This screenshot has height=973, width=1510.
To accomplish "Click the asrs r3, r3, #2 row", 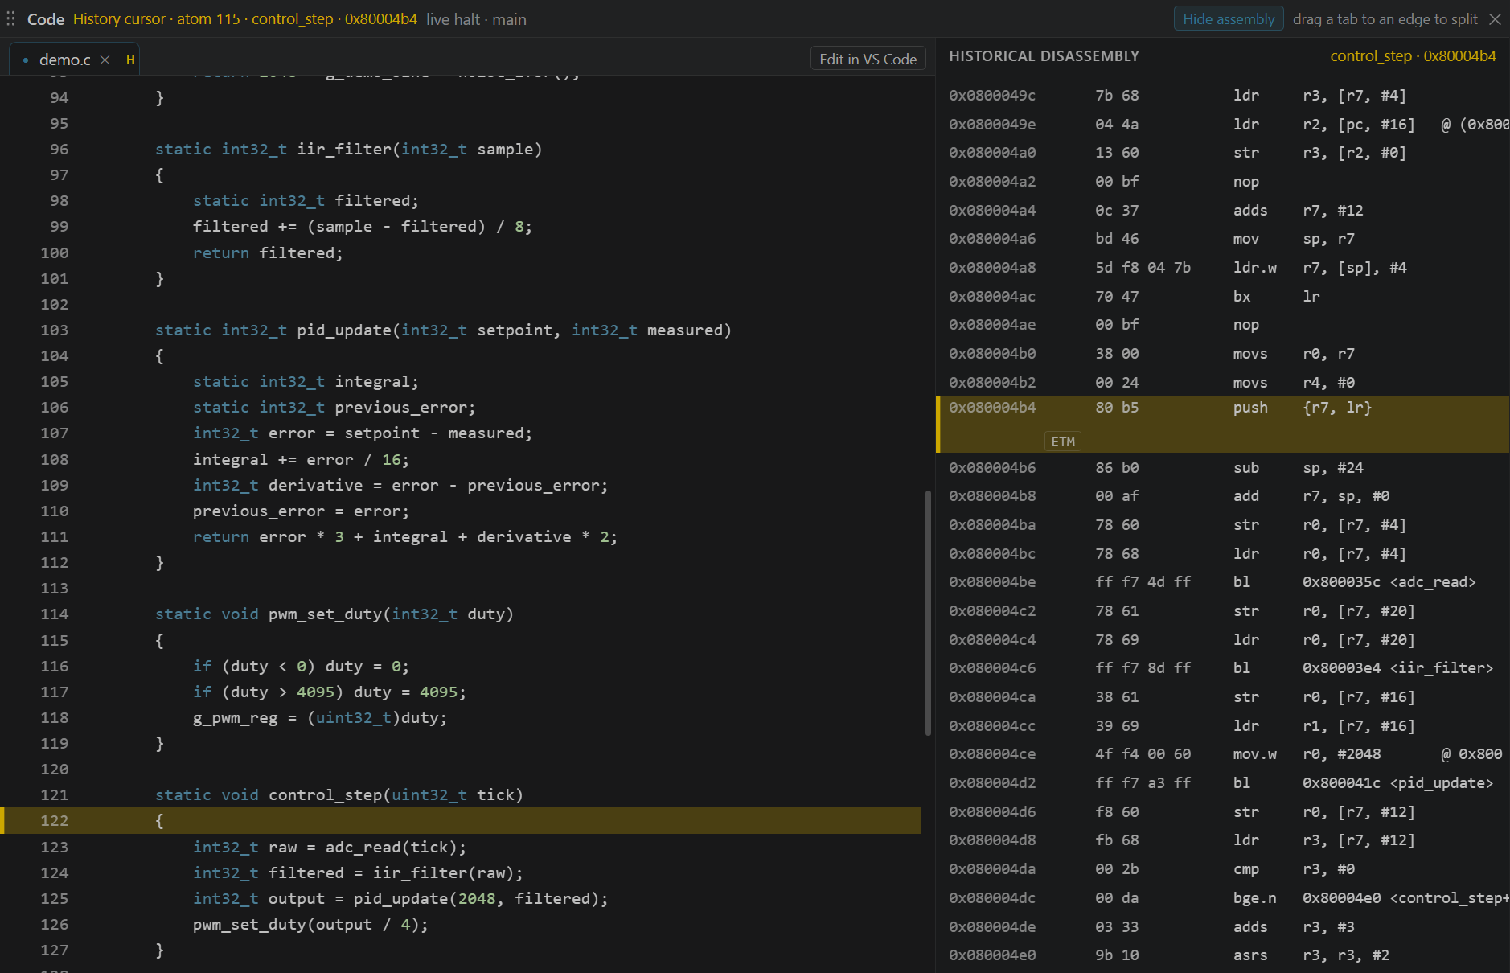I will [1223, 955].
